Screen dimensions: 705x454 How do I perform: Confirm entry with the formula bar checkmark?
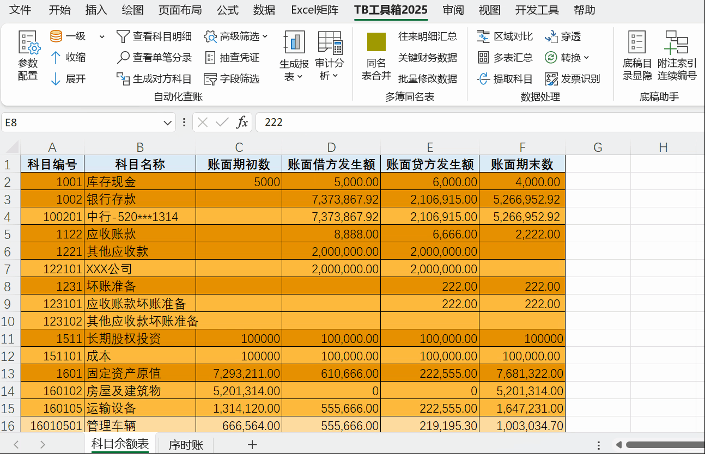tap(222, 122)
